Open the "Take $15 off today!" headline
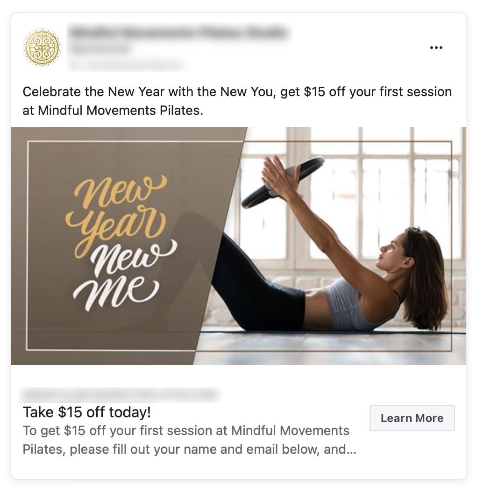 (x=87, y=412)
